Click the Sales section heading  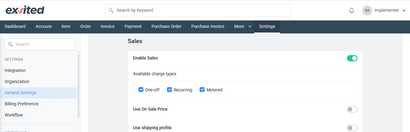tap(135, 41)
